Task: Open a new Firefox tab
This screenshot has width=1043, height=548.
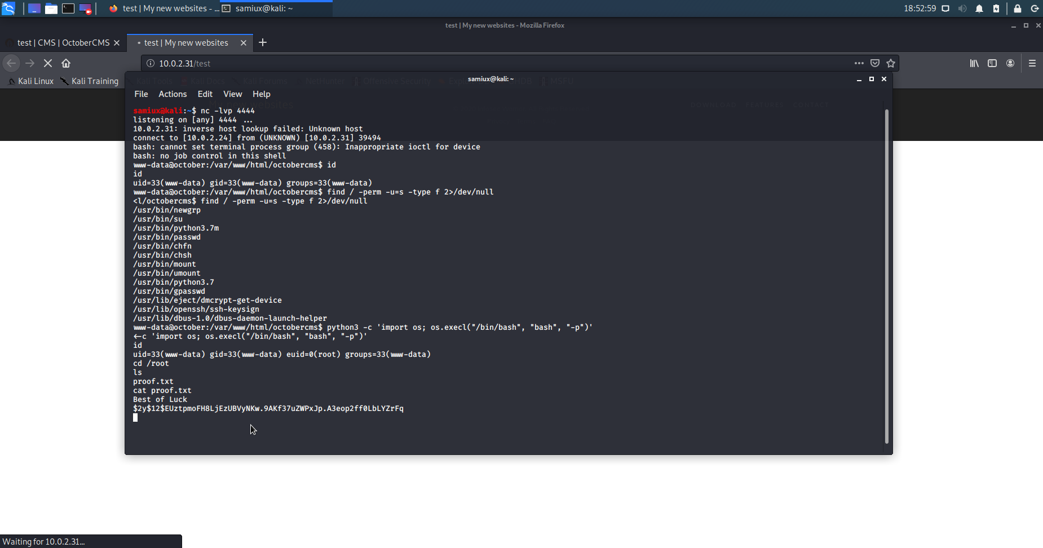Action: click(263, 42)
